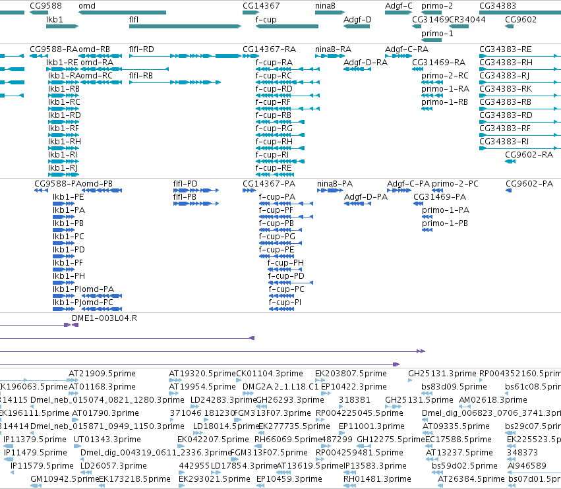The image size is (561, 489).
Task: Select the Adgf-D-PA protein label
Action: [x=366, y=197]
